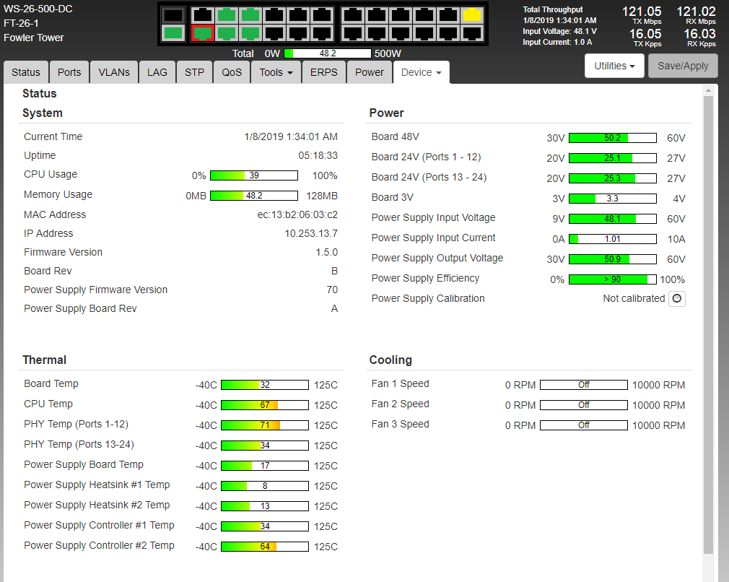Click the CPU Usage progress bar

[x=253, y=175]
